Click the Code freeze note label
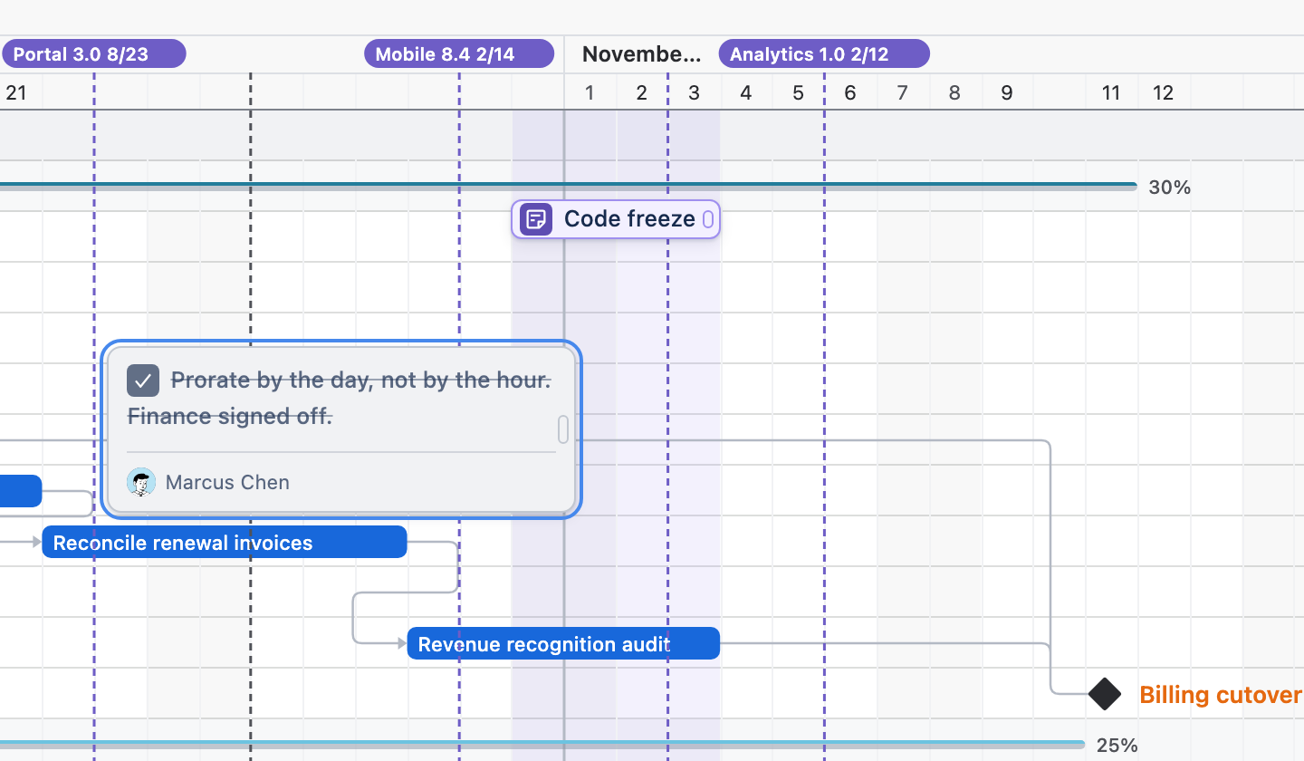1304x761 pixels. [x=629, y=219]
